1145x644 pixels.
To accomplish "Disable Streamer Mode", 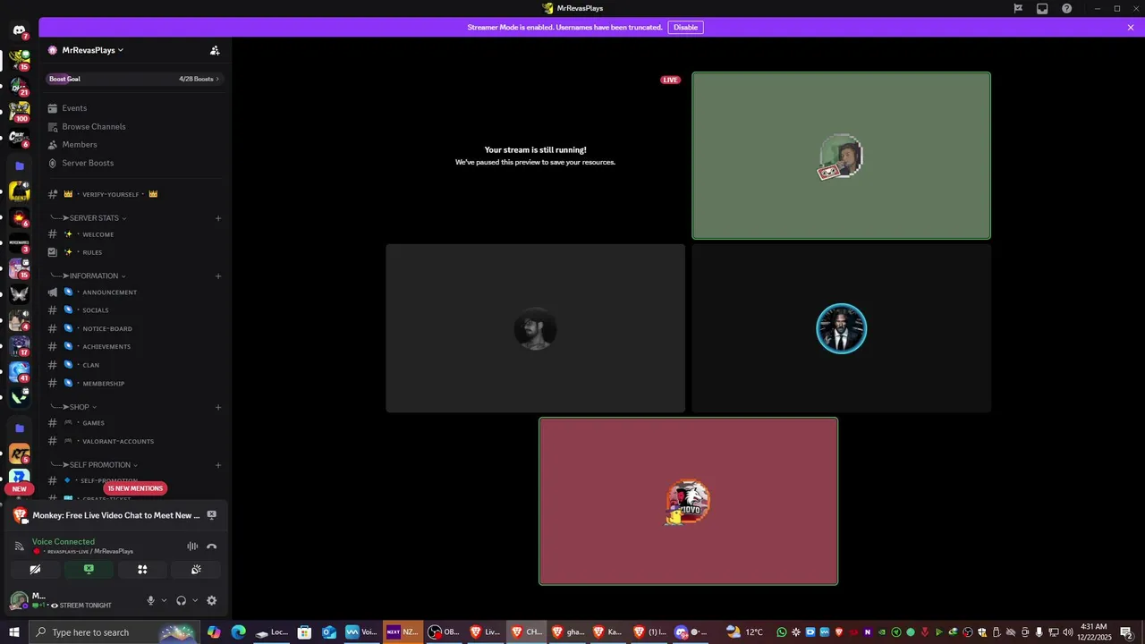I will pyautogui.click(x=685, y=28).
